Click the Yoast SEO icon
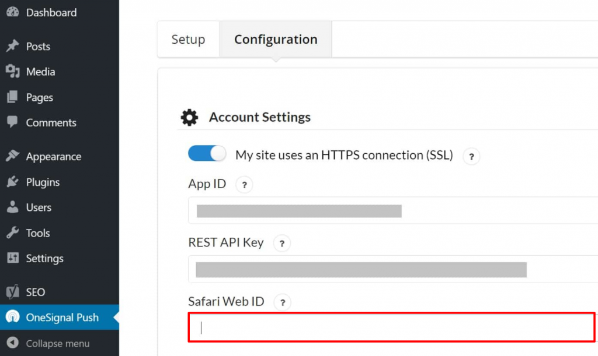 (x=13, y=292)
